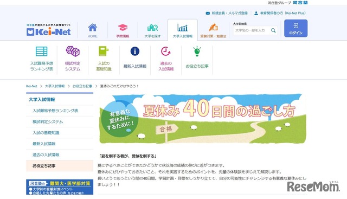Click 大学入試情報 in the breadcrumb
Image resolution: width=347 pixels, height=199 pixels.
(x=55, y=86)
